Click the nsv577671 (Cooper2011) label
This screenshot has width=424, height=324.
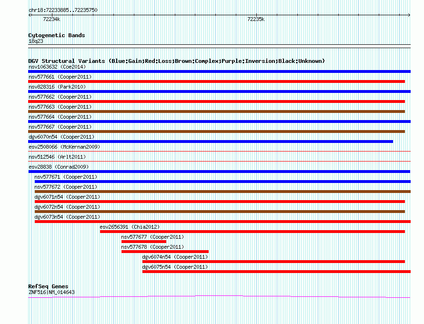pyautogui.click(x=66, y=177)
